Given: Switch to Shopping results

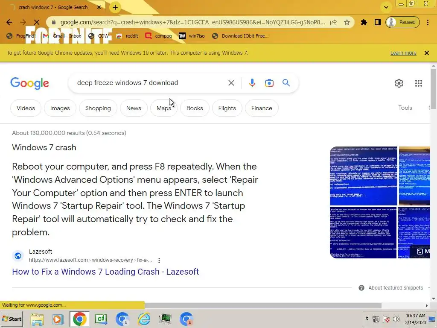Looking at the screenshot, I should point(98,108).
